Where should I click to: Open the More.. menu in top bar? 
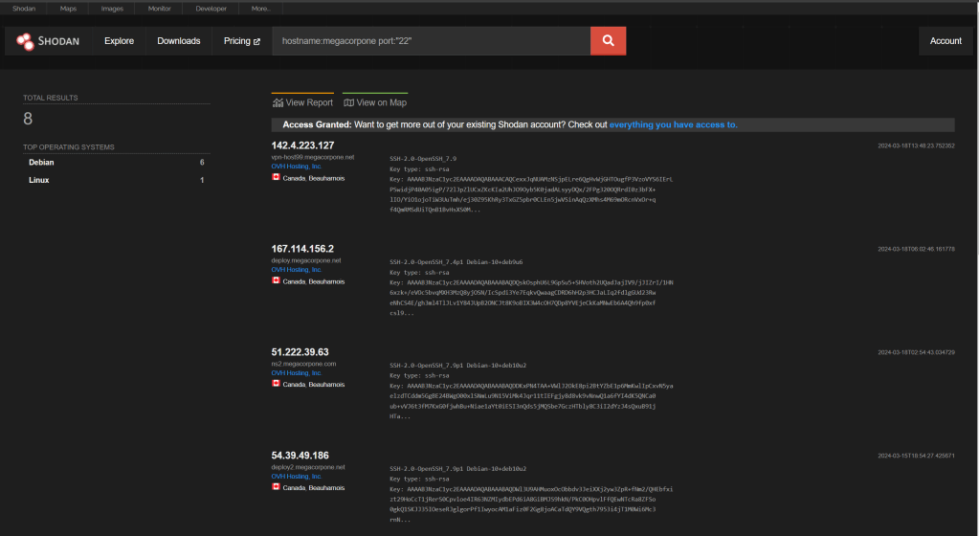tap(260, 8)
